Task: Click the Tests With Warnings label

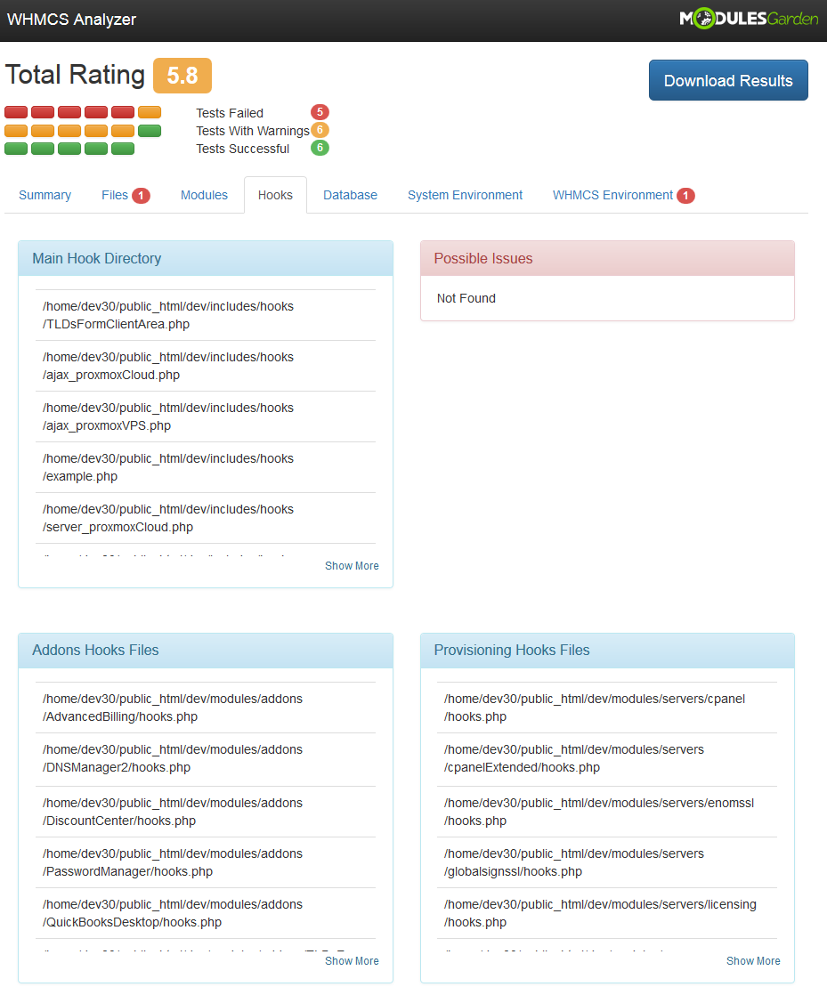Action: pos(253,131)
